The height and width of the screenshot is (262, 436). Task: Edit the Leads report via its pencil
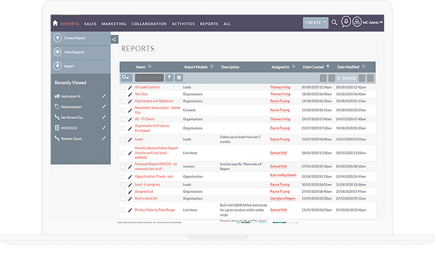click(130, 140)
